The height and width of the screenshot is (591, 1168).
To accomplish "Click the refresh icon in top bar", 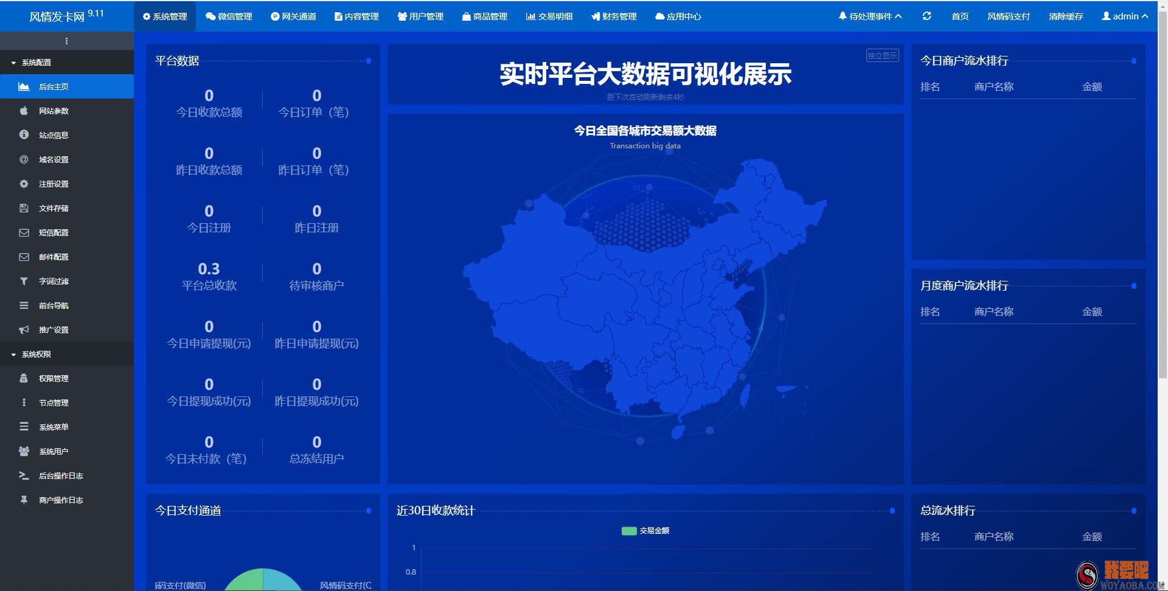I will pyautogui.click(x=926, y=16).
